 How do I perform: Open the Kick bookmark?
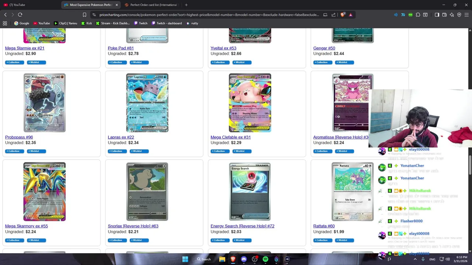pyautogui.click(x=86, y=23)
